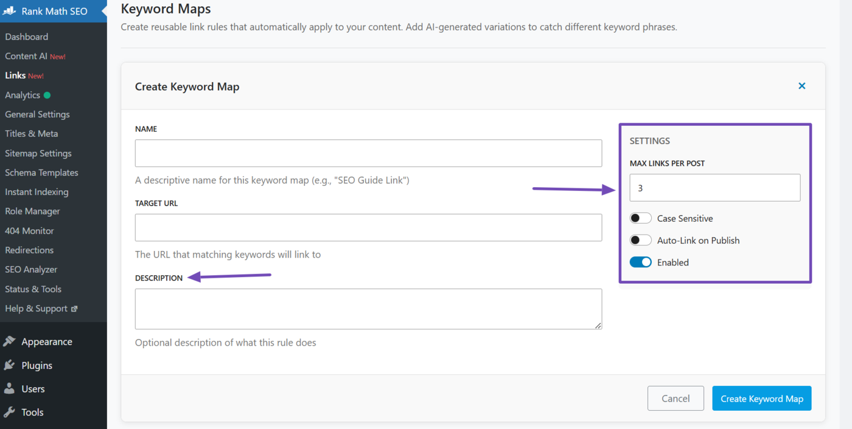Select the Redirections menu entry
The width and height of the screenshot is (852, 429).
click(x=29, y=250)
